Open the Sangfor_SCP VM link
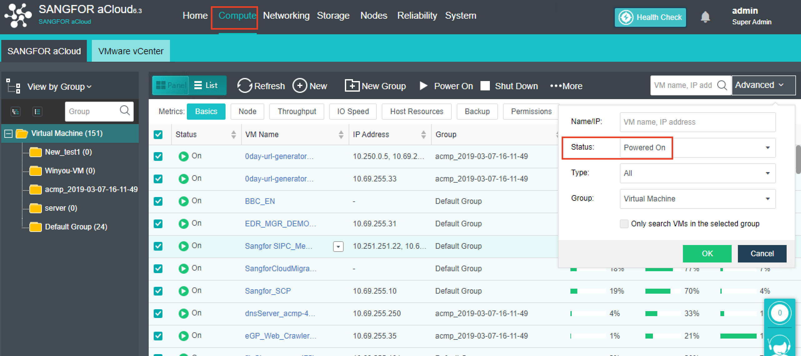Screen dimensions: 801x356 (x=268, y=291)
